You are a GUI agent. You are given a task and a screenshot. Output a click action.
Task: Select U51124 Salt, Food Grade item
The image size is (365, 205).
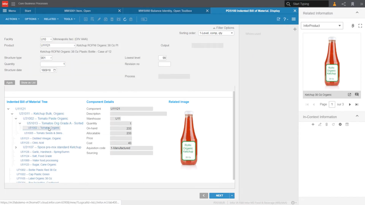[36, 156]
